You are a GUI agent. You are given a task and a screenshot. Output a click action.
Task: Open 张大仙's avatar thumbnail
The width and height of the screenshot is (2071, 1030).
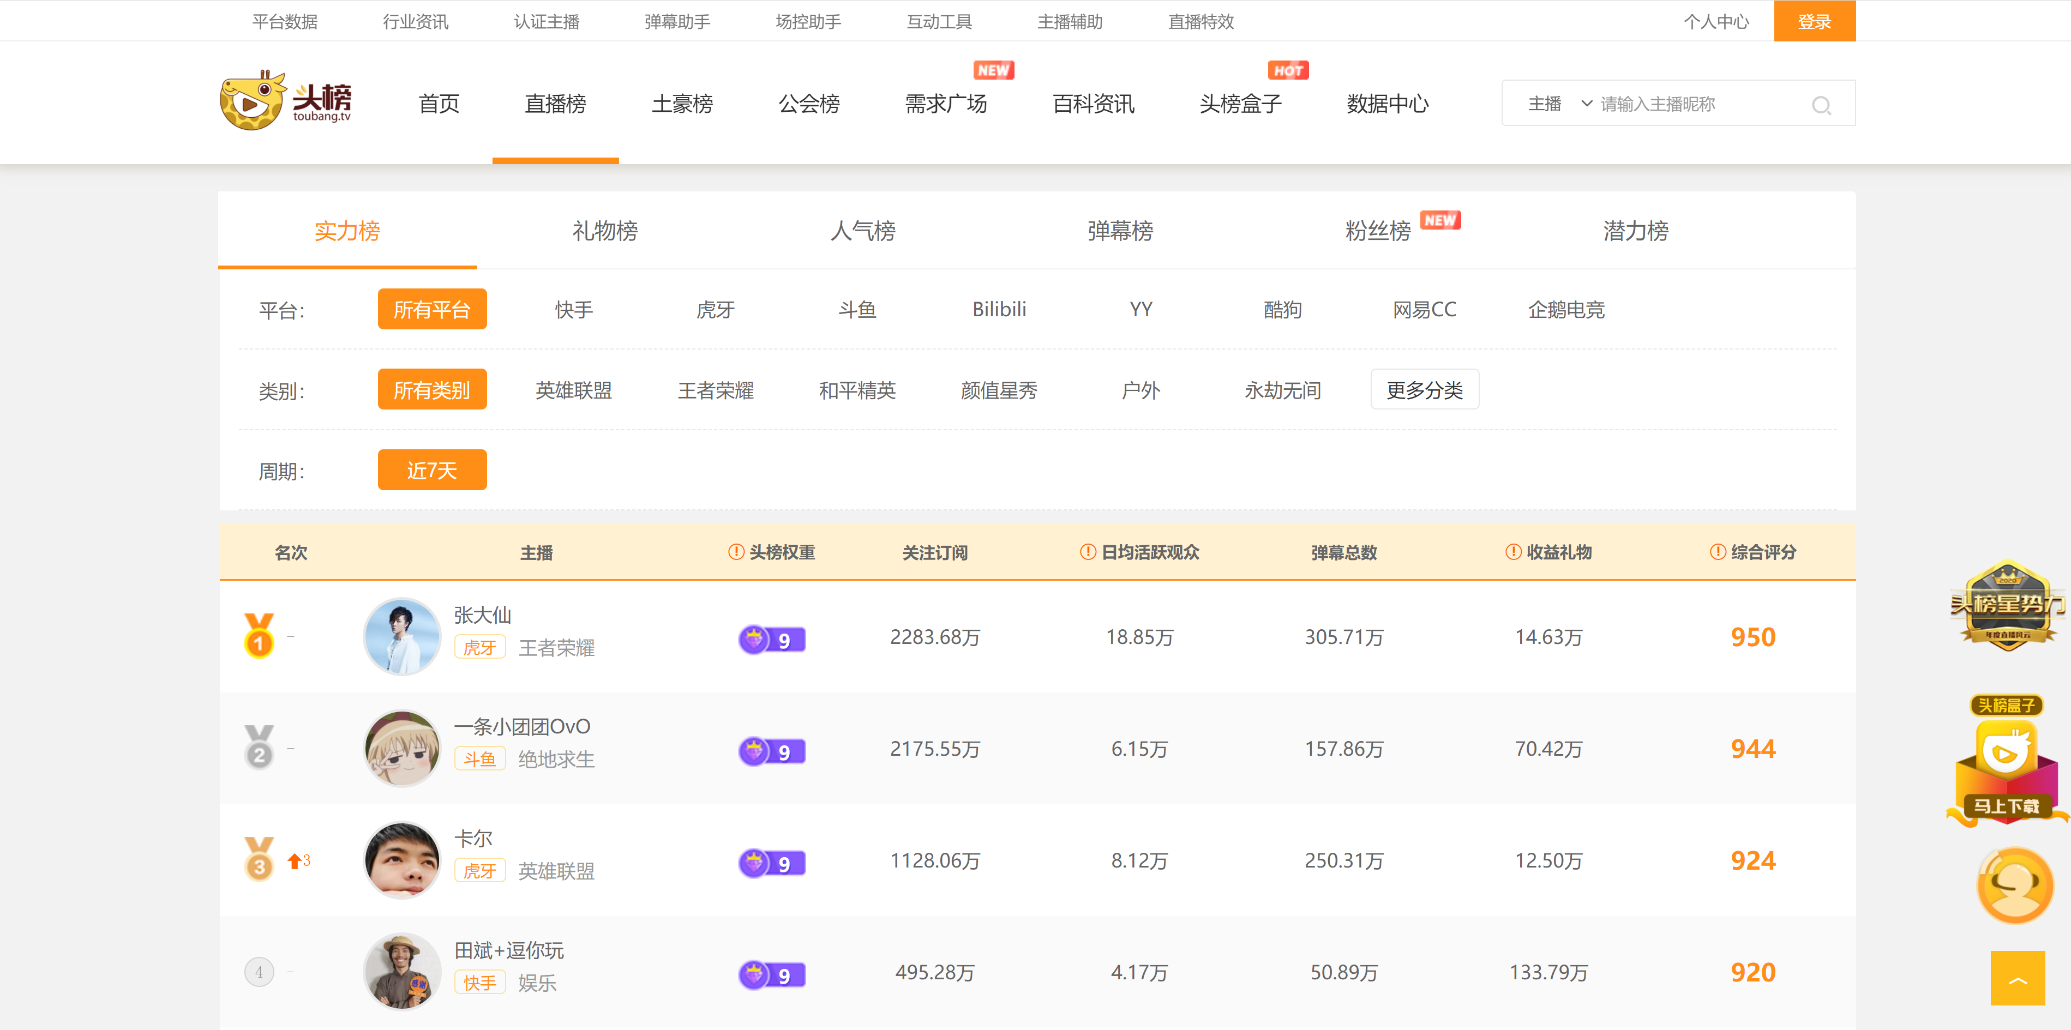(x=402, y=636)
